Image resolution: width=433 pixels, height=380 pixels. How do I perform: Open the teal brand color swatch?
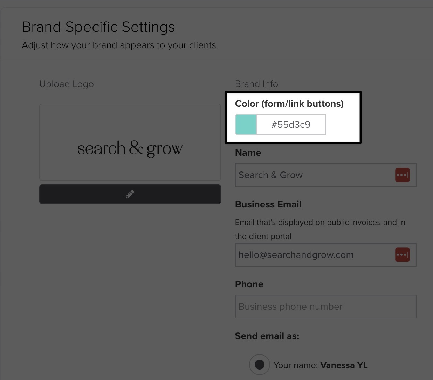pyautogui.click(x=246, y=125)
